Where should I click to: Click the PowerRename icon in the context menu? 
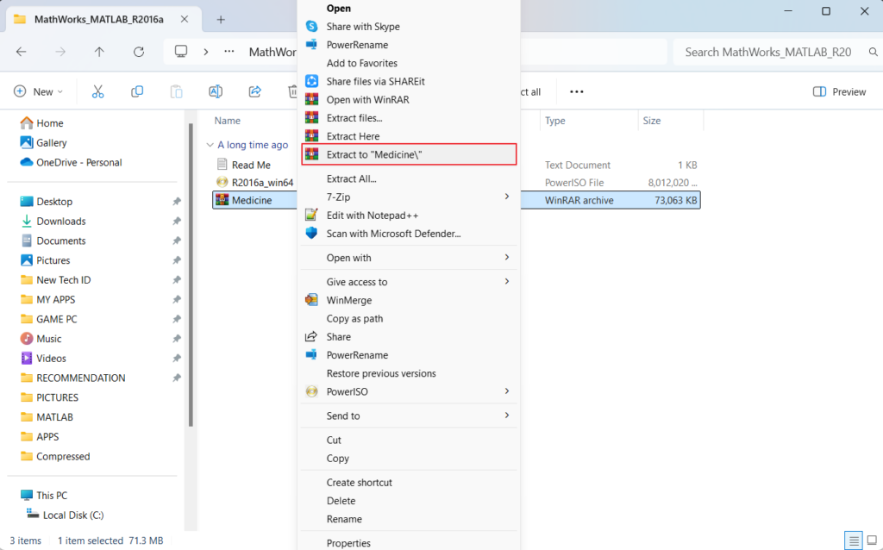310,45
